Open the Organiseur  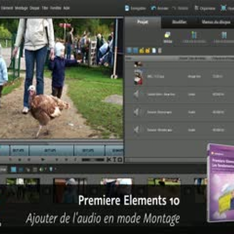pos(205,8)
